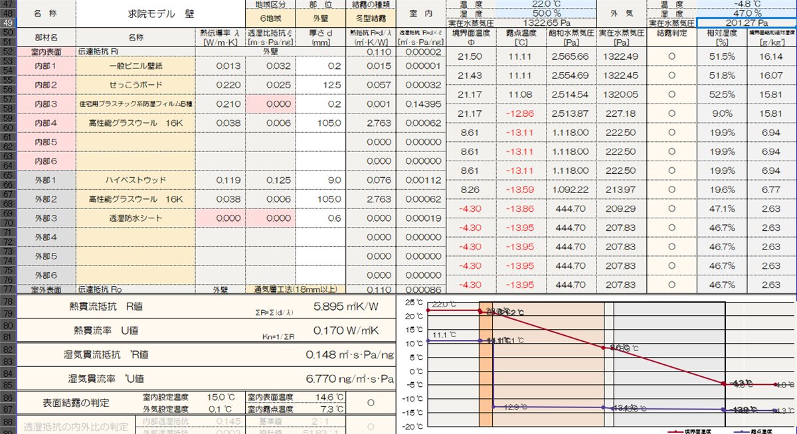797x434 pixels.
Task: Select the 求院モデル 壁 title cell
Action: [x=160, y=14]
